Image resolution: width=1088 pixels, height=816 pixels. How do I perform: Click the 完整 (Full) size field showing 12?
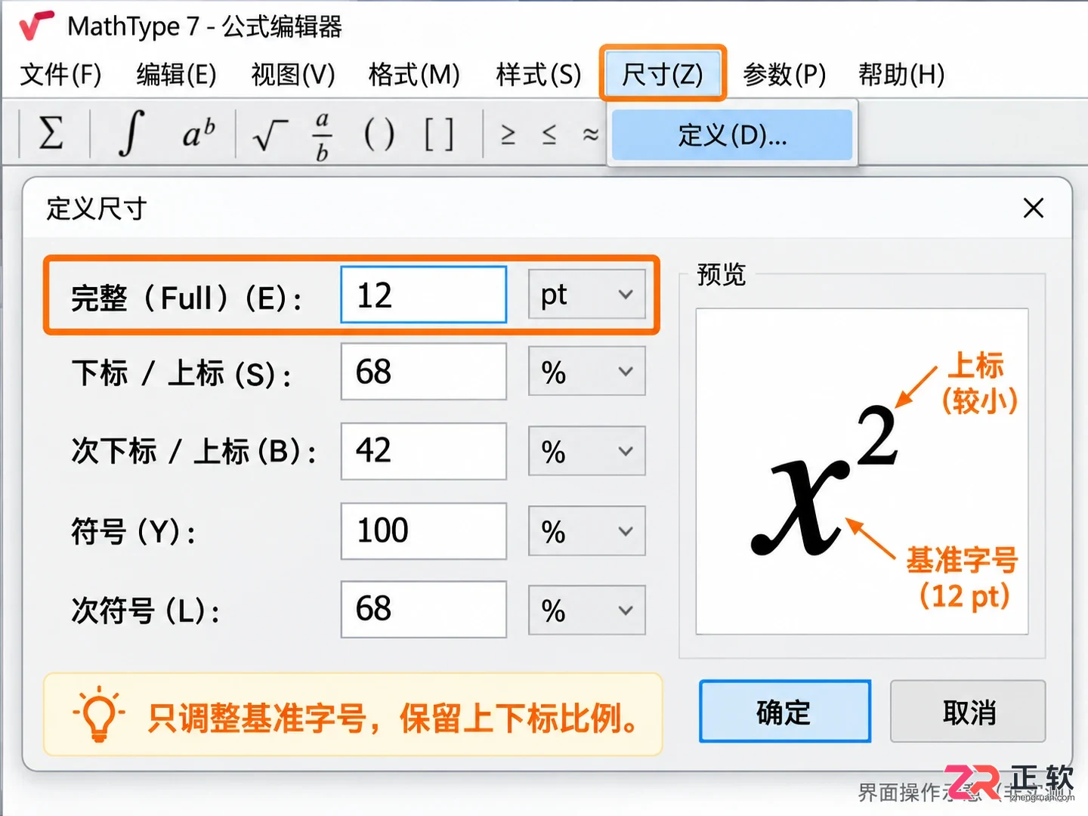point(424,295)
